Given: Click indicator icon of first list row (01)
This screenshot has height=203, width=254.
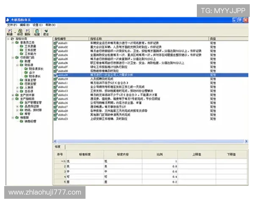Looking at the screenshot, I should click(x=55, y=43).
